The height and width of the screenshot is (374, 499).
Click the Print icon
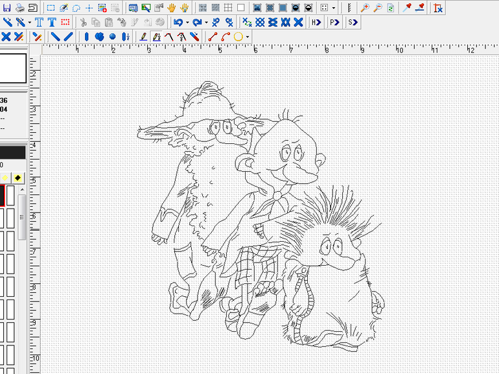pos(21,8)
